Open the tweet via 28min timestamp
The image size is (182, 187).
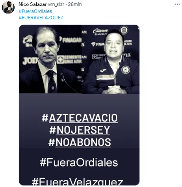[75, 4]
